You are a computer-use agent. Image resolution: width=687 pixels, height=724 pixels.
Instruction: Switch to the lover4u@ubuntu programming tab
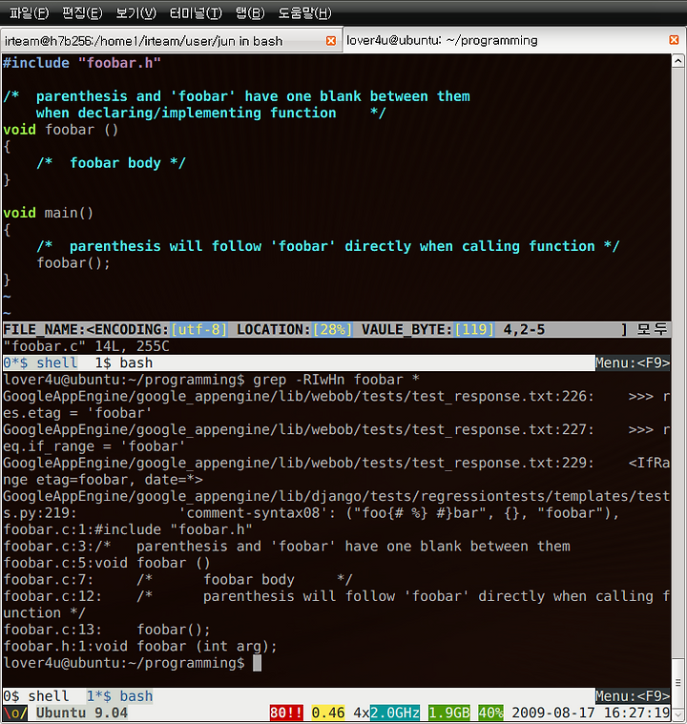tap(513, 40)
